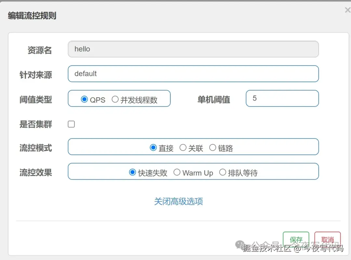Choose the 链路 flow control mode
The width and height of the screenshot is (351, 260).
[x=213, y=147]
